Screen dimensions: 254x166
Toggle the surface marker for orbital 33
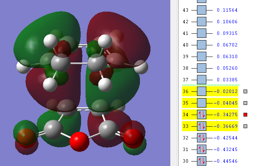[245, 126]
